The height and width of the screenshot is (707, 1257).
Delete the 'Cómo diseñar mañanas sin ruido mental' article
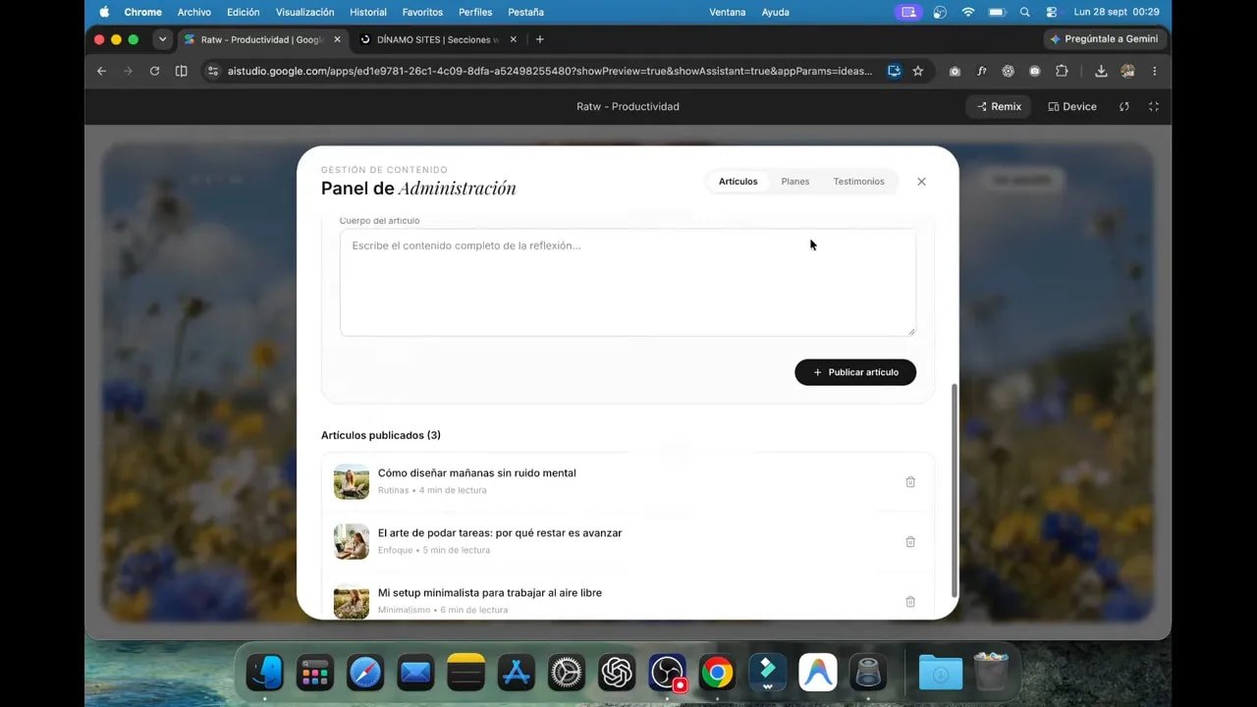click(910, 481)
